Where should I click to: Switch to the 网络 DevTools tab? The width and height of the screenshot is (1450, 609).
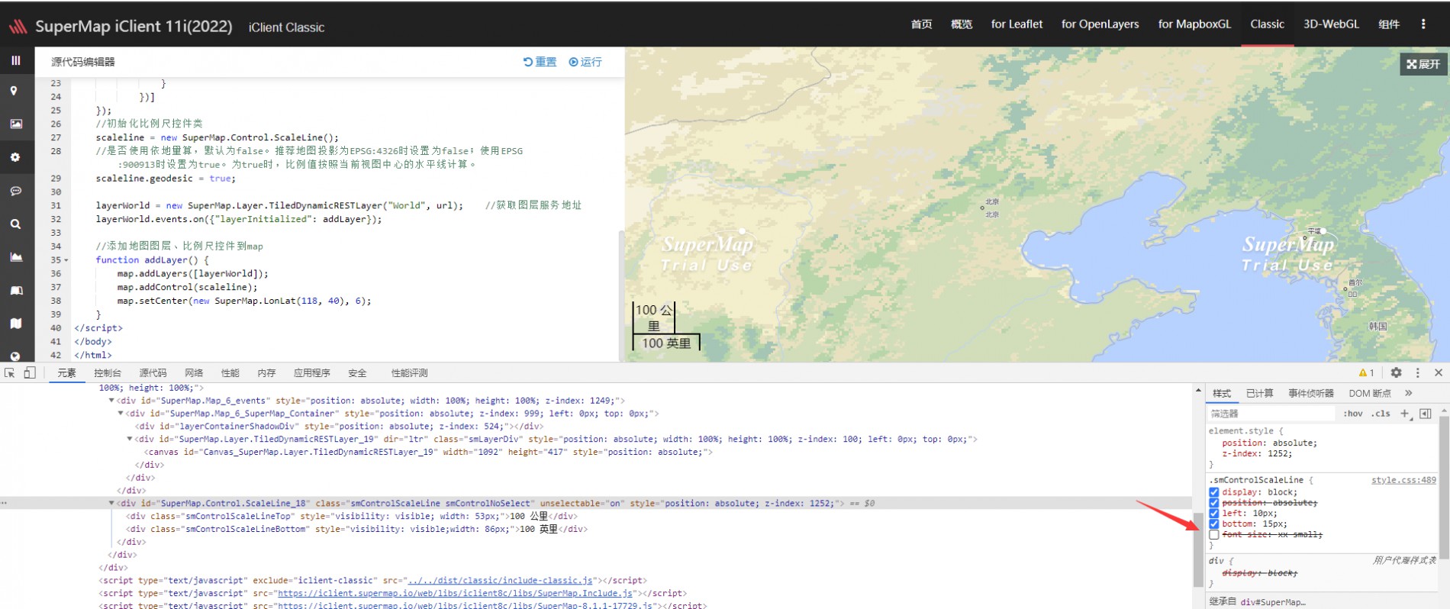point(194,373)
